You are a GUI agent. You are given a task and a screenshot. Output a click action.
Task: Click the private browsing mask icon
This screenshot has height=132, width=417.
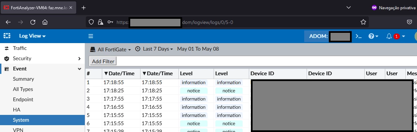coord(374,8)
